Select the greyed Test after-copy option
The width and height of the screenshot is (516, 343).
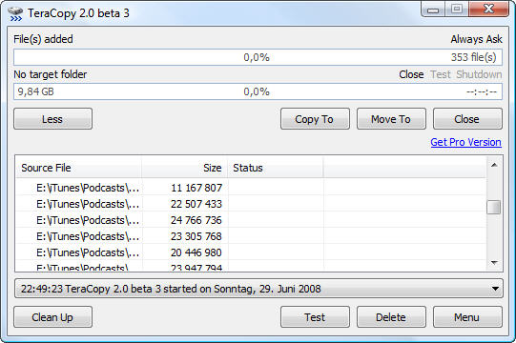pos(441,74)
